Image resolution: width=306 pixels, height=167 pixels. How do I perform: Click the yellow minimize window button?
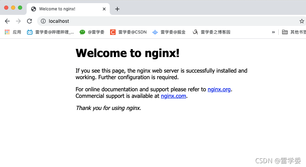point(13,8)
